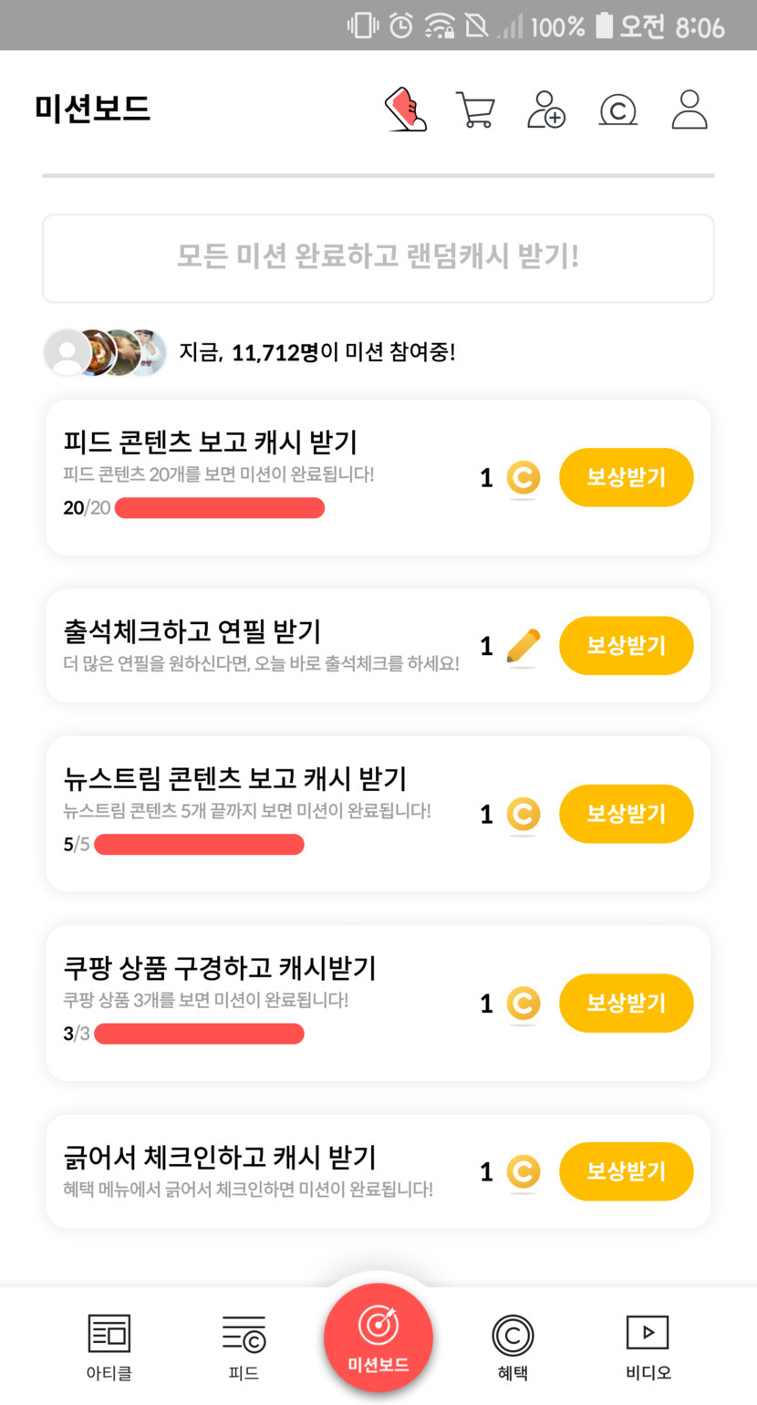Viewport: 757px width, 1405px height.
Task: Open the shopping cart icon
Action: [x=475, y=109]
